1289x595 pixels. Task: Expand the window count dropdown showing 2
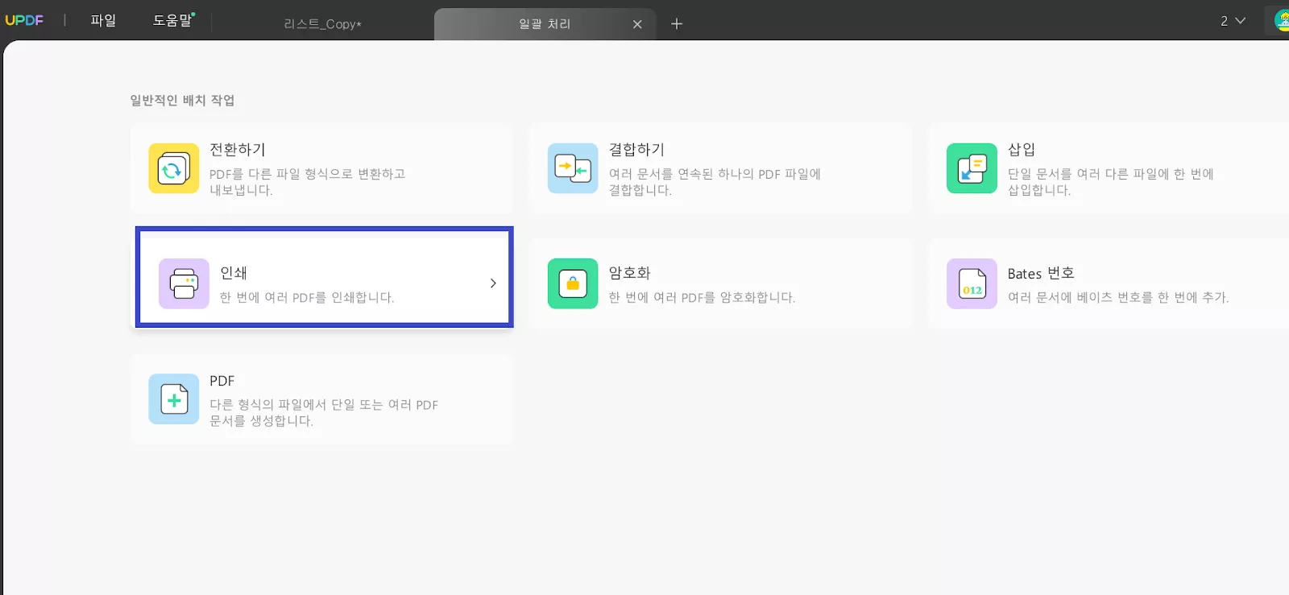point(1233,21)
